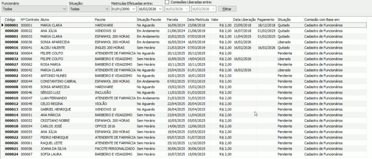Screen dimensions: 372x159
Task: Select the LUAN FERNANDO row
Action: (x=185, y=98)
